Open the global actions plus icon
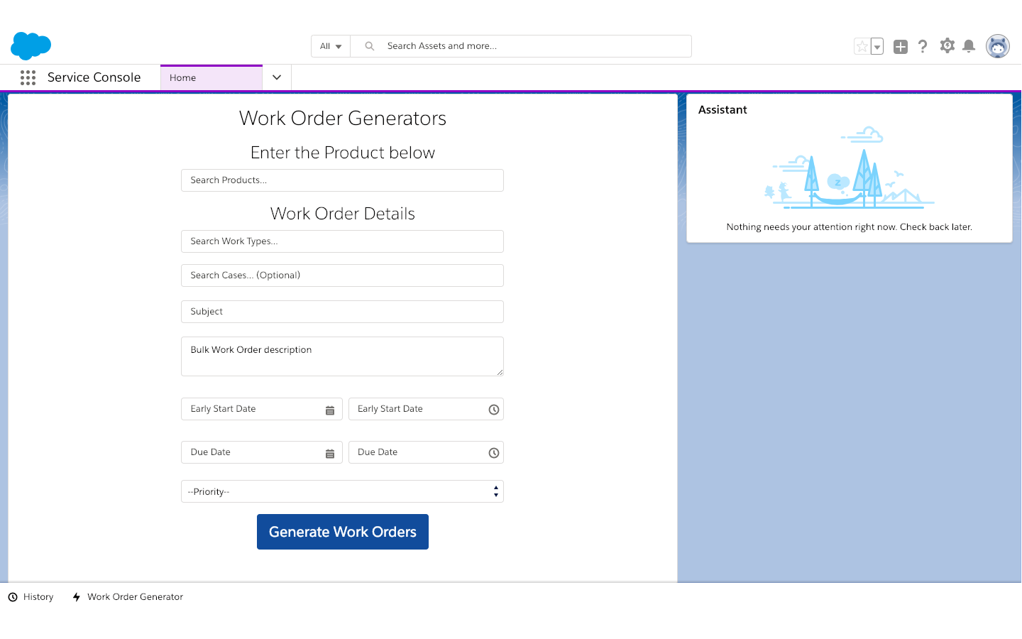The width and height of the screenshot is (1022, 639). [x=900, y=46]
